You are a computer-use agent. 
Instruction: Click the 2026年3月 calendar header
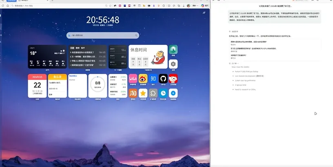point(37,77)
